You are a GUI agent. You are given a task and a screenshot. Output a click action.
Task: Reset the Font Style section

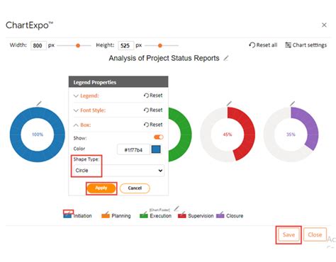pos(153,110)
